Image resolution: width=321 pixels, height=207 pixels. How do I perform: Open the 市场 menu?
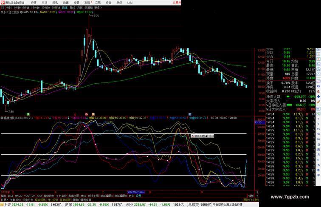44,3
